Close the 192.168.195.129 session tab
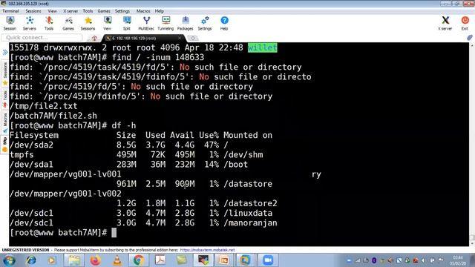The height and width of the screenshot is (267, 475). click(180, 38)
